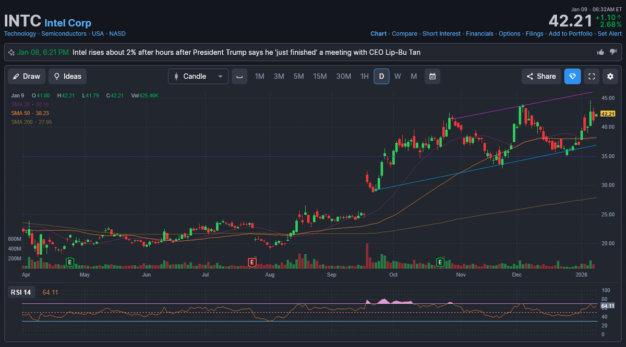The height and width of the screenshot is (347, 626).
Task: Select the 1M timeframe
Action: click(259, 76)
